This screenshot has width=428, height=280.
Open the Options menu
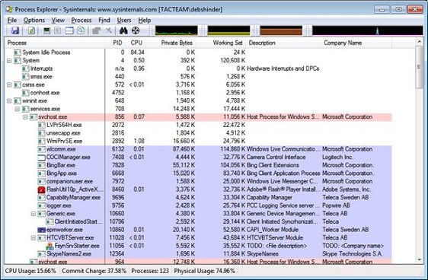click(34, 21)
